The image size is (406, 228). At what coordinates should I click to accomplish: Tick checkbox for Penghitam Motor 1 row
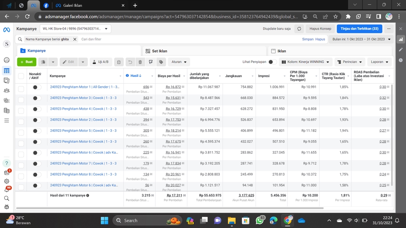click(21, 89)
